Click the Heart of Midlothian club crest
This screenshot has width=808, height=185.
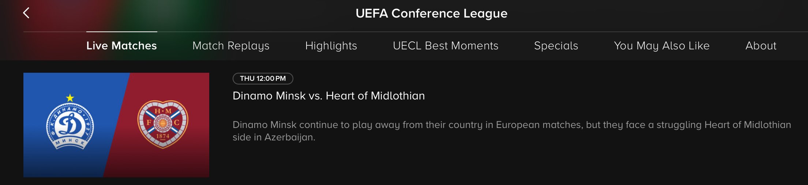coord(163,124)
